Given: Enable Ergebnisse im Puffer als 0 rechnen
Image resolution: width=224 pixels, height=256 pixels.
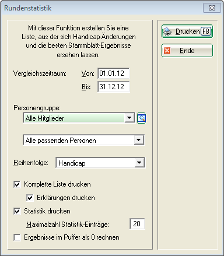Looking at the screenshot, I should [x=17, y=237].
